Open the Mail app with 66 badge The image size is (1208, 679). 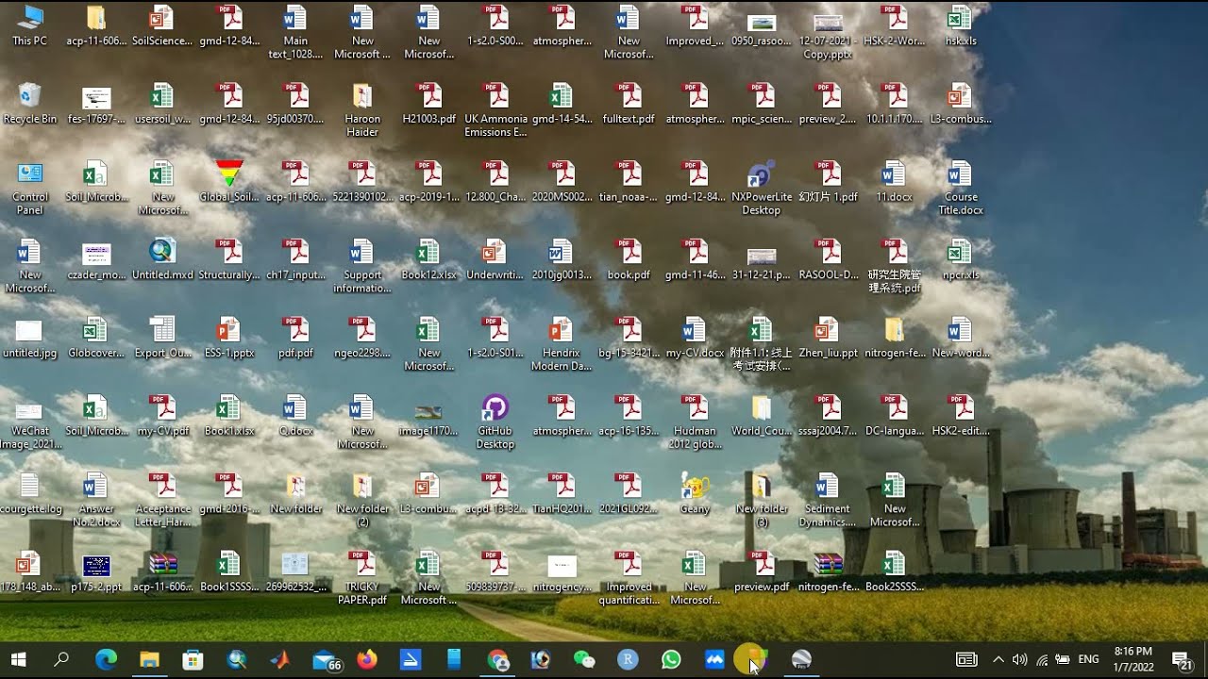326,660
